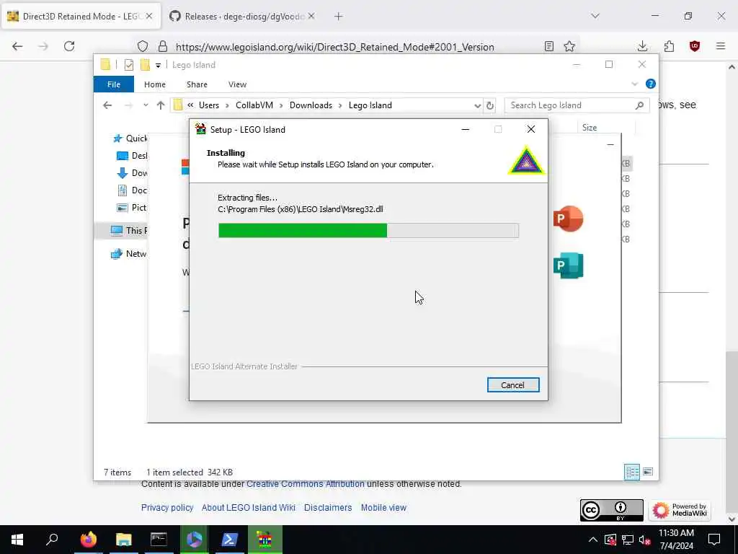
Task: Switch to the Direct3D Retained Mode tab
Action: [81, 17]
